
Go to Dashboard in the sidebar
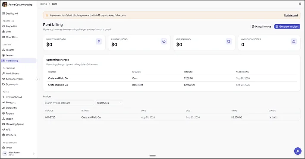point(19,14)
